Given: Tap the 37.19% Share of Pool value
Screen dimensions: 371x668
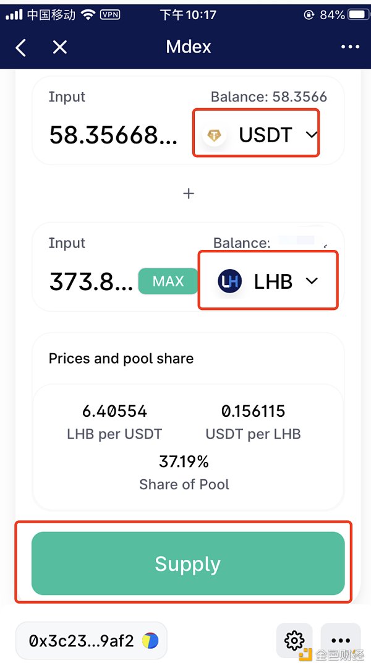Looking at the screenshot, I should (184, 461).
